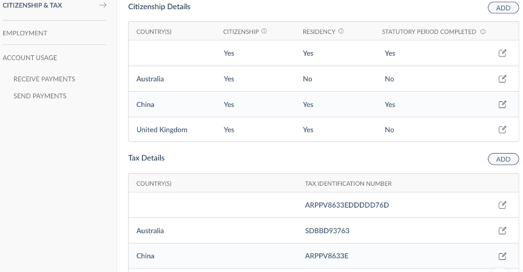Edit the Australia citizenship row
Image resolution: width=523 pixels, height=272 pixels.
point(502,79)
